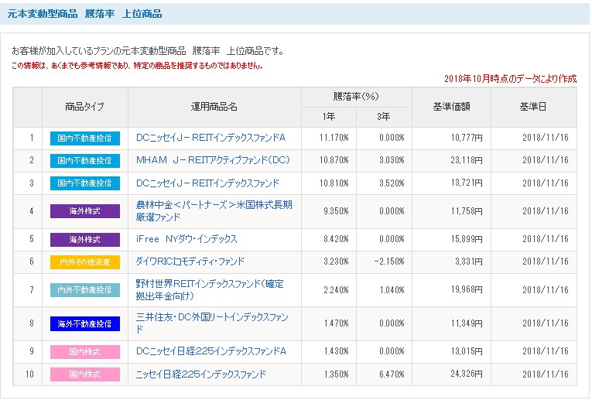The width and height of the screenshot is (592, 400).
Task: Select the 8.420% one-year value
Action: click(x=336, y=239)
